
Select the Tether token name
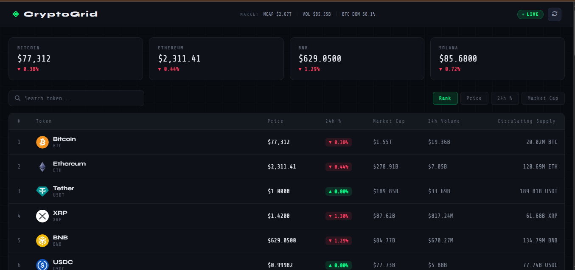click(64, 188)
